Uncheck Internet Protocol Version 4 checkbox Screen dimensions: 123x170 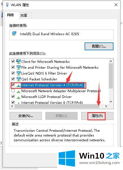13,85
